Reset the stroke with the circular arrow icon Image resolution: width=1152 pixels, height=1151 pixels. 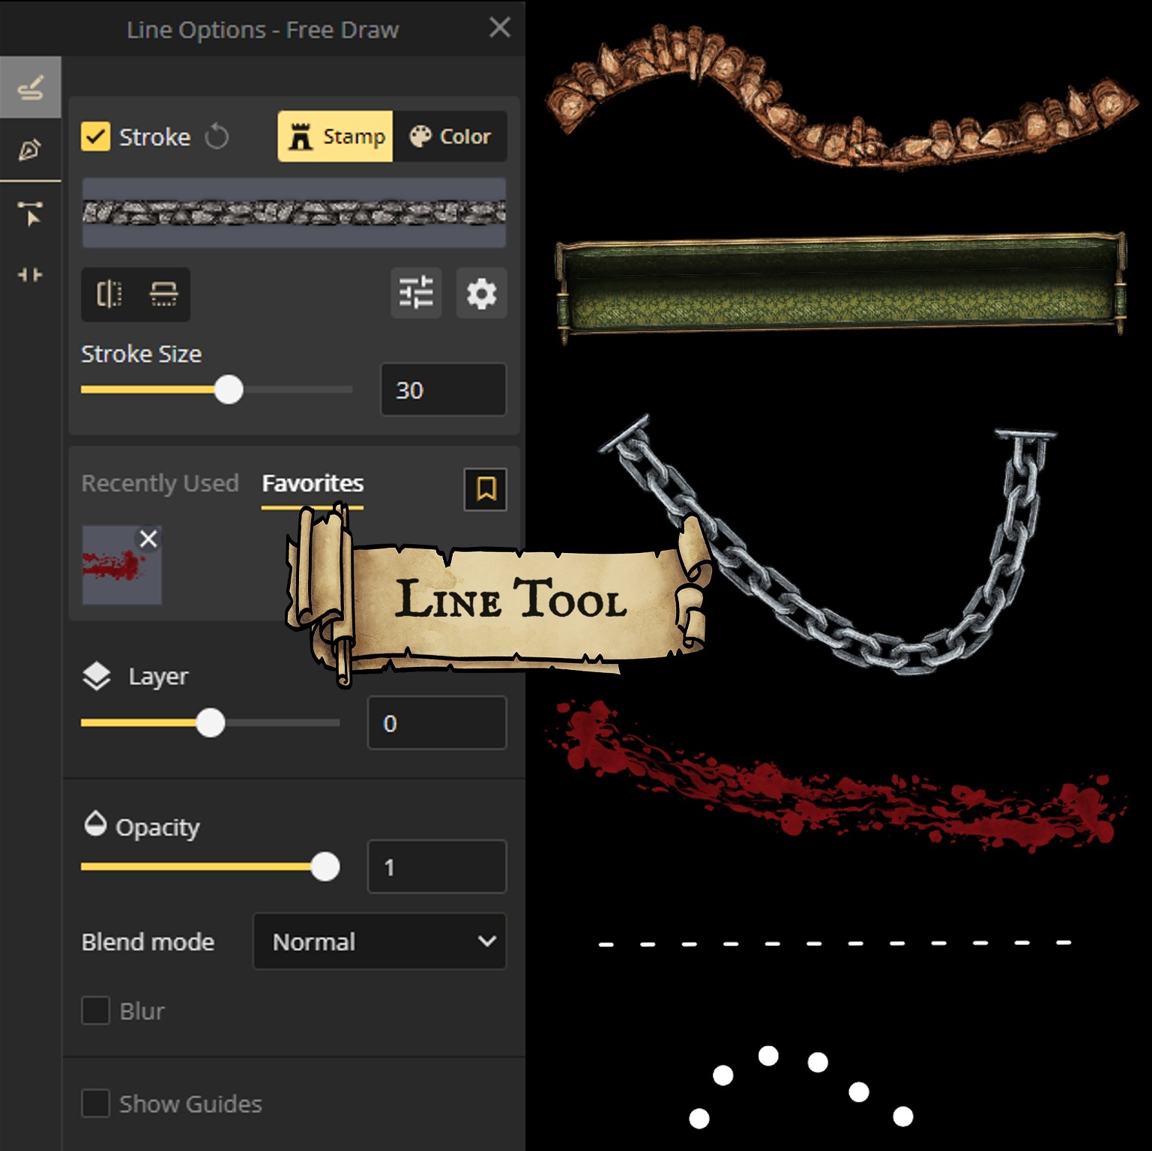point(217,136)
